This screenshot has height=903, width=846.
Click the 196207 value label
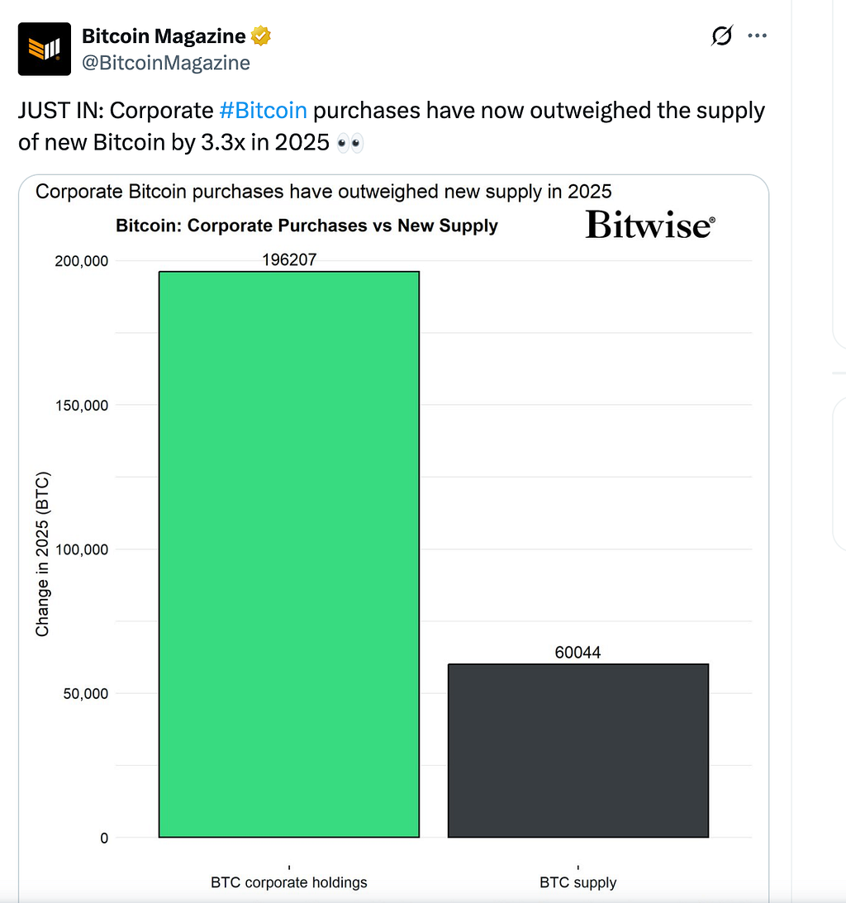pos(289,259)
